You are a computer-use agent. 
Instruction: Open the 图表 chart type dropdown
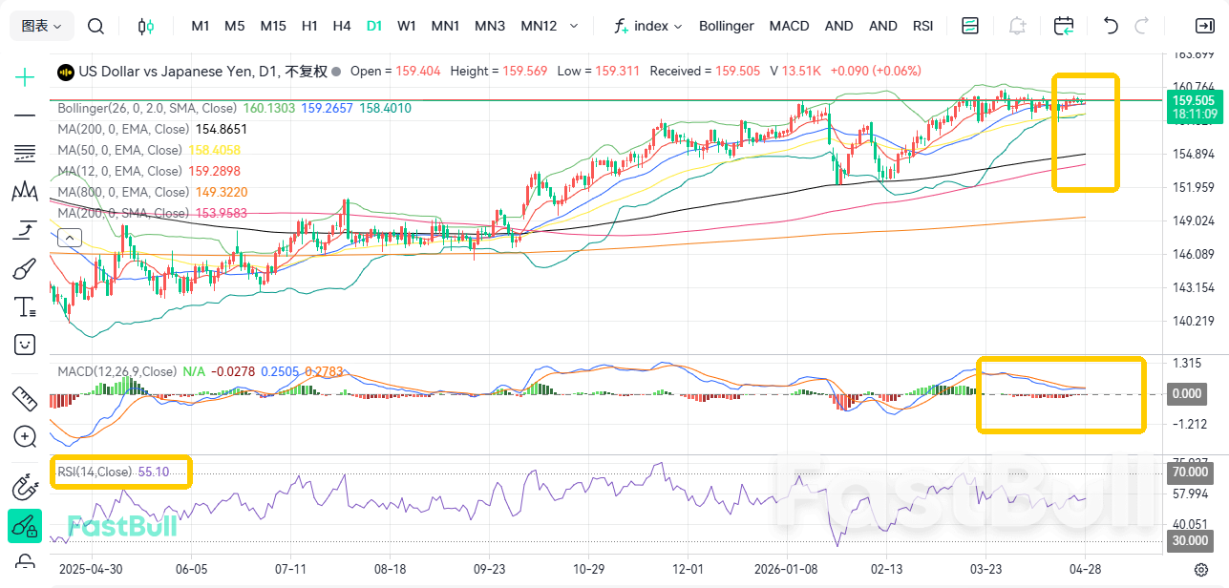pyautogui.click(x=39, y=26)
